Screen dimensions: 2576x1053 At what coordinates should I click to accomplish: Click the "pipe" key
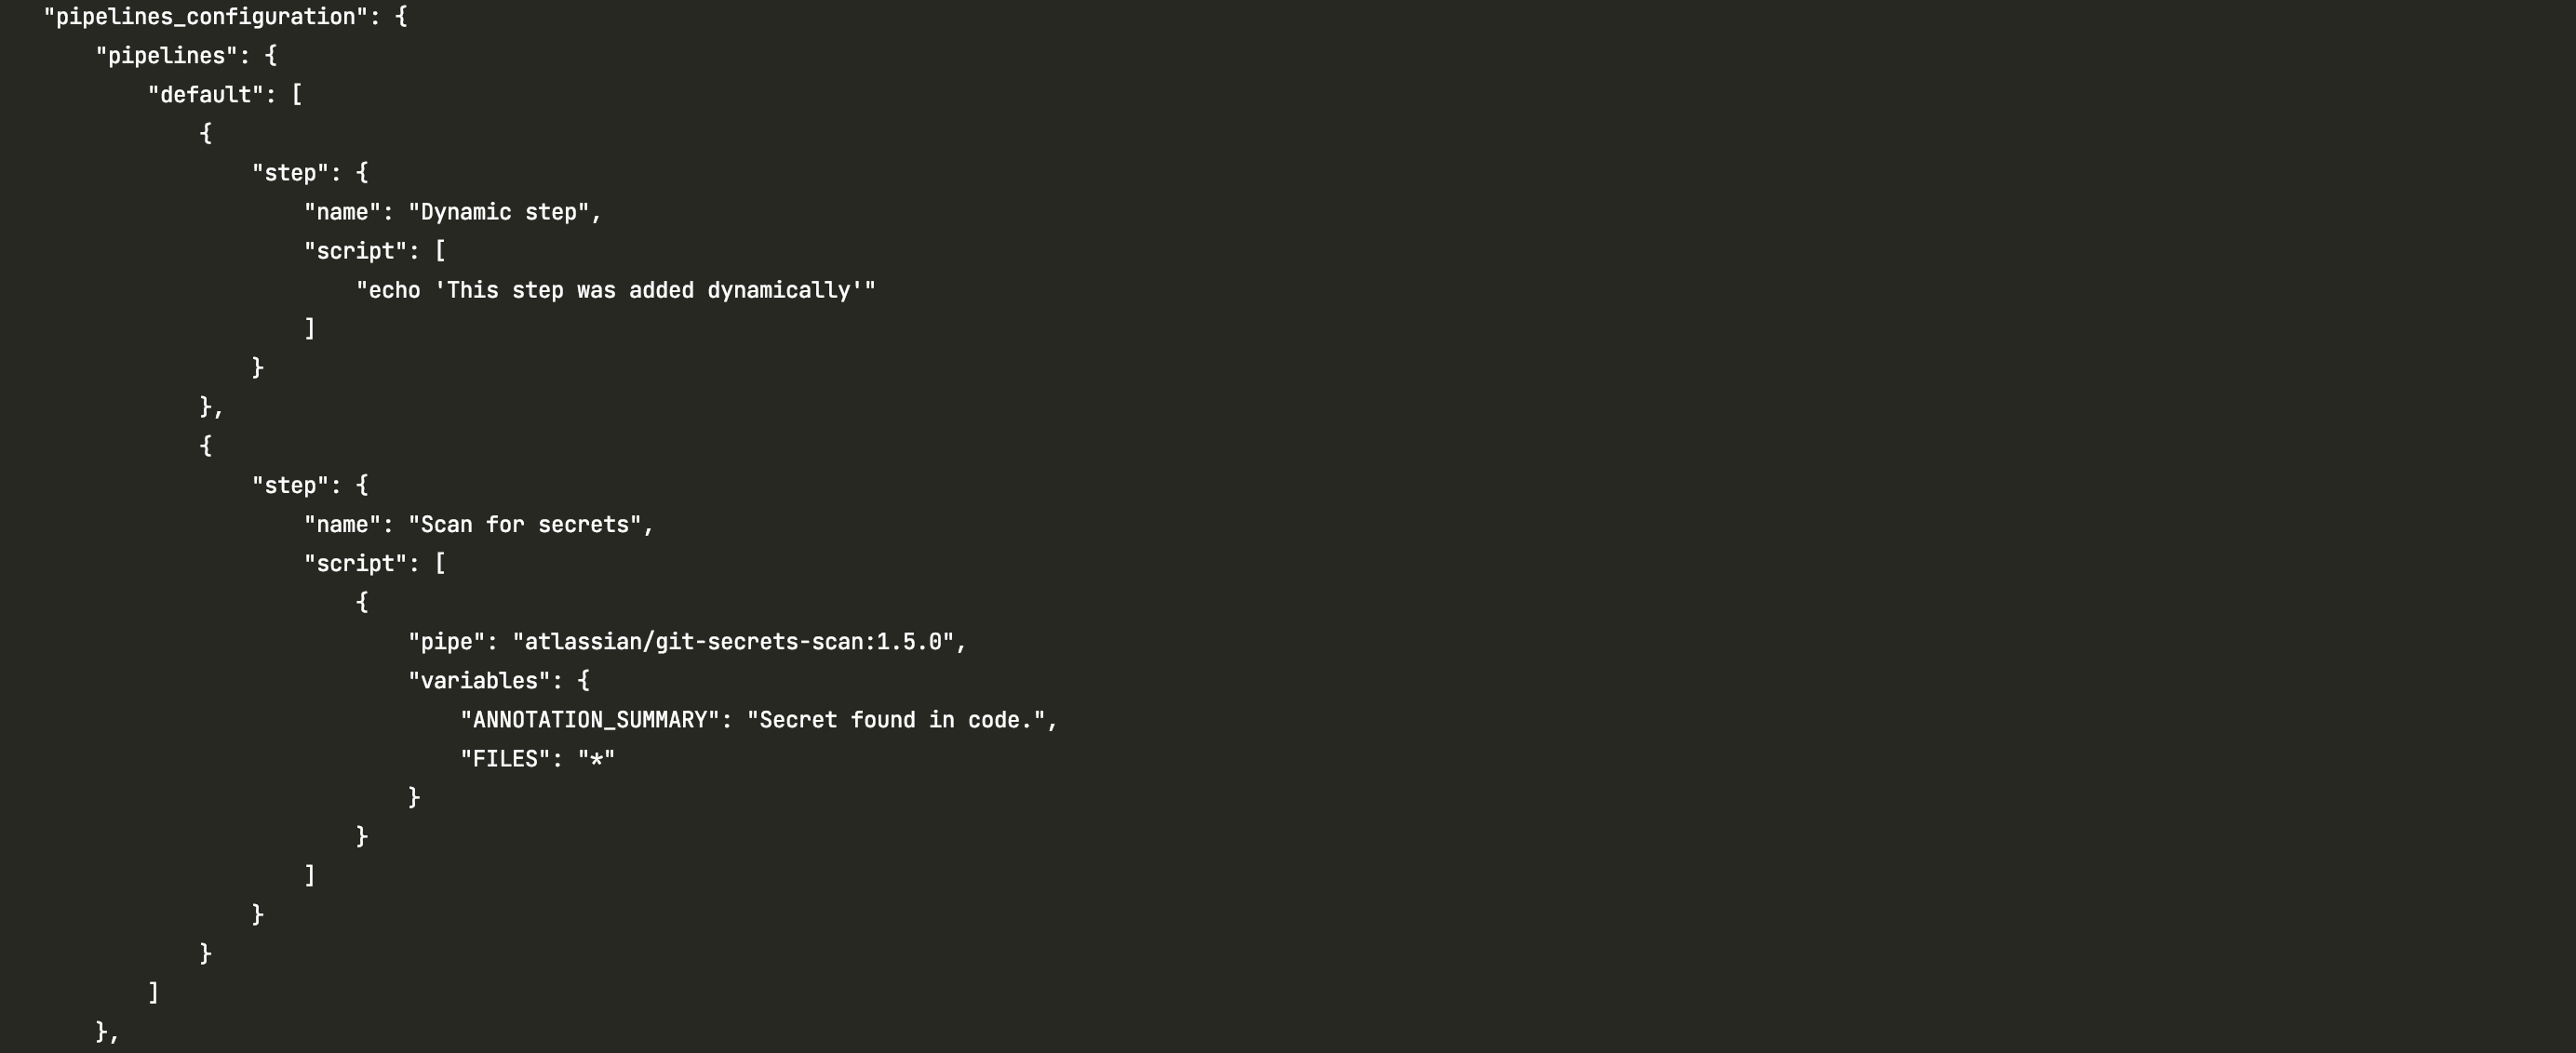point(446,641)
